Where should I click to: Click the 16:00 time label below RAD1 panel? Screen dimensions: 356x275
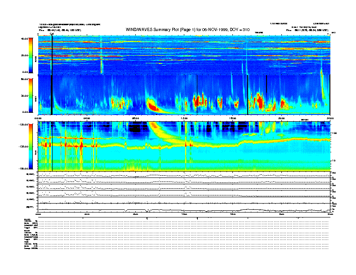click(233, 118)
